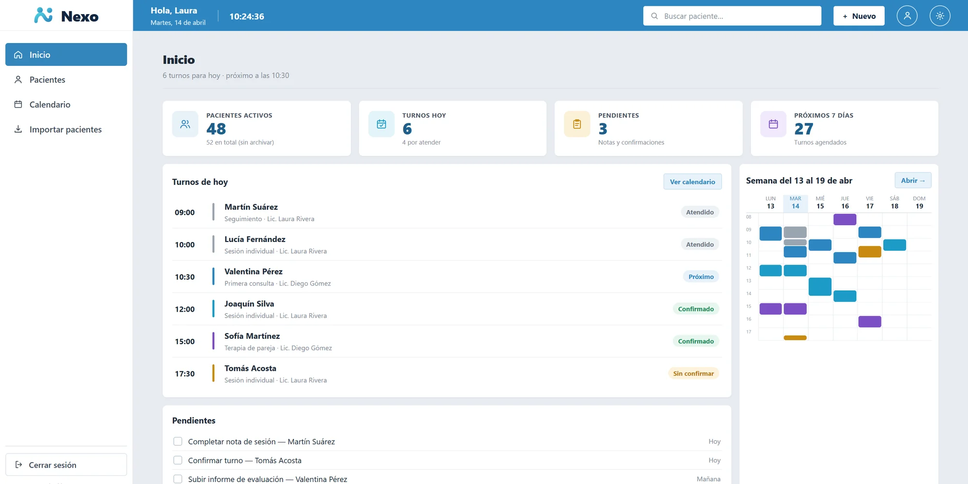Image resolution: width=968 pixels, height=484 pixels.
Task: Click the orange Friday 11:00 calendar block
Action: click(x=869, y=252)
